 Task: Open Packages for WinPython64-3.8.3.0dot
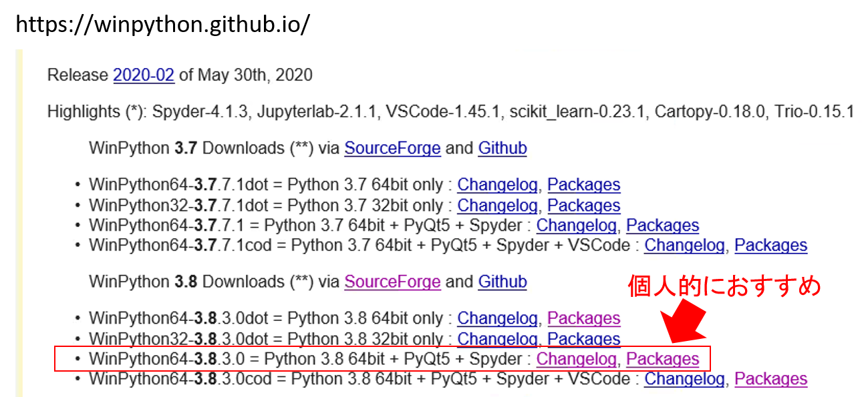(x=584, y=318)
